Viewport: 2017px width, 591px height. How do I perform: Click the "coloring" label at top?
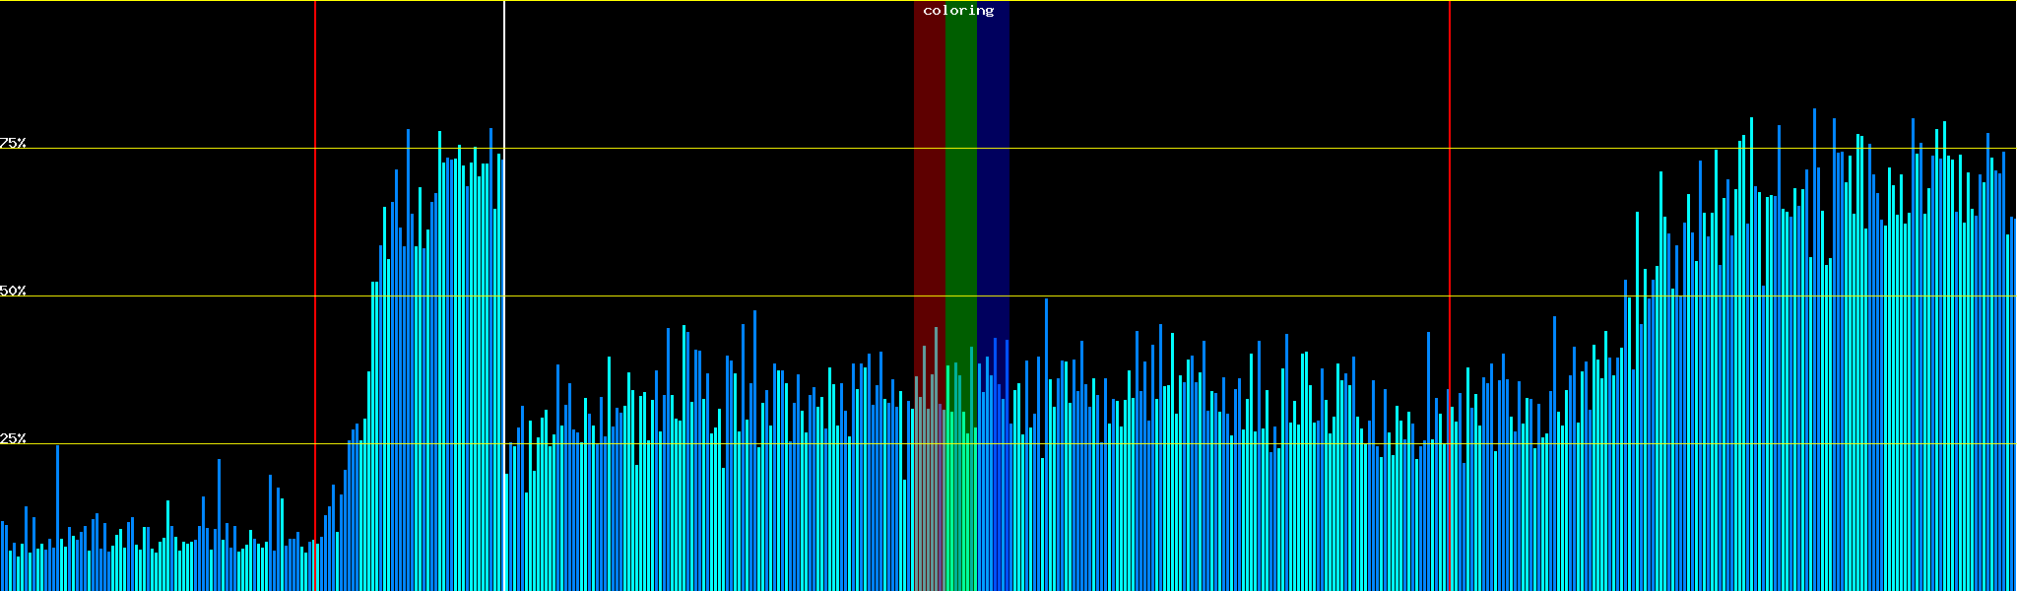pos(958,11)
